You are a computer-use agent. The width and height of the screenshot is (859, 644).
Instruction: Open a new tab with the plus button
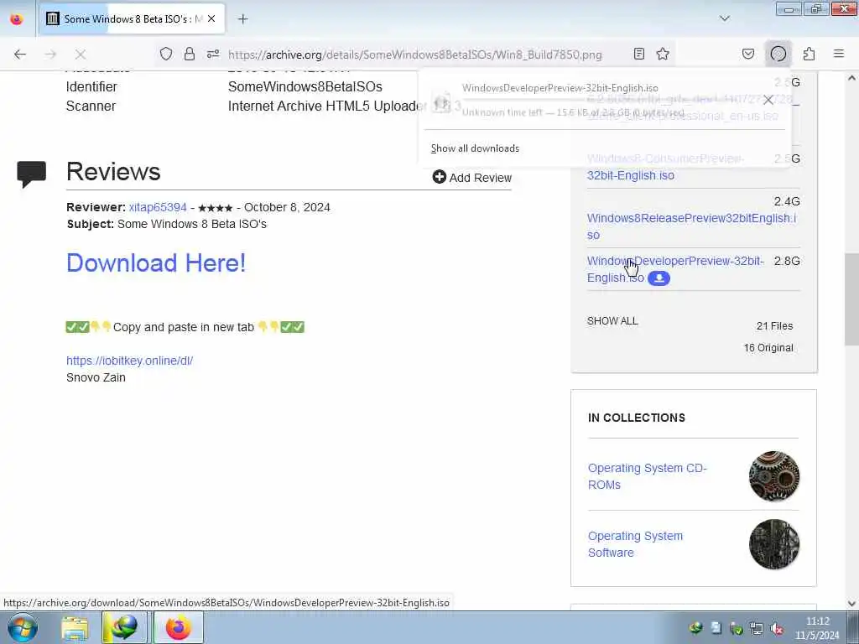pos(243,19)
